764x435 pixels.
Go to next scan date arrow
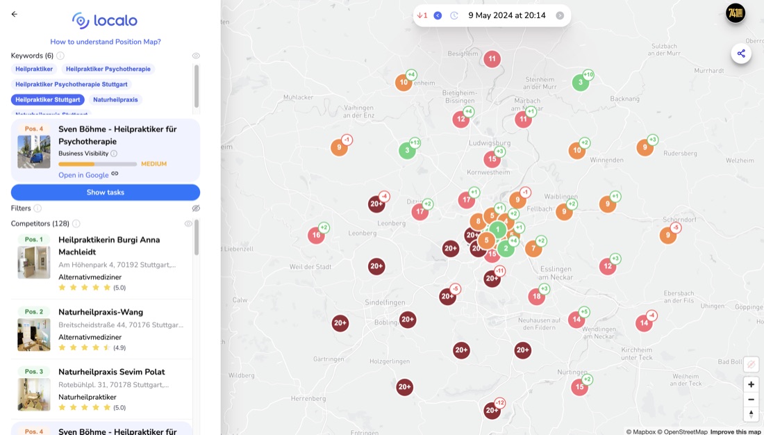tap(560, 15)
